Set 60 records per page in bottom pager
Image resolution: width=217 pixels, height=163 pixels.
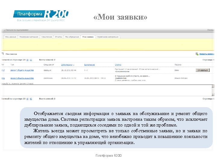[x=31, y=99]
